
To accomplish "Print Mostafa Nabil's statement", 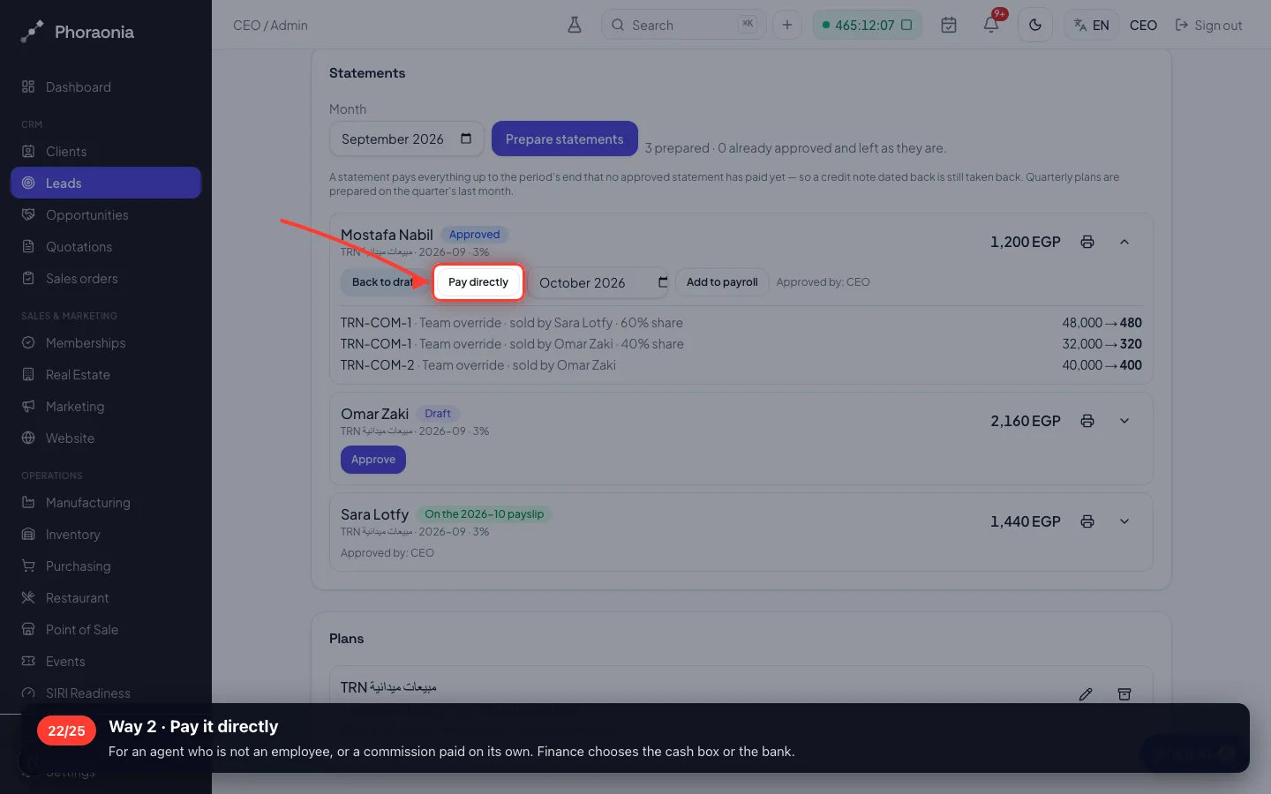I will (x=1087, y=242).
